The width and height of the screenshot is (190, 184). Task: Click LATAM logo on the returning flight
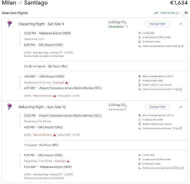coord(9,107)
